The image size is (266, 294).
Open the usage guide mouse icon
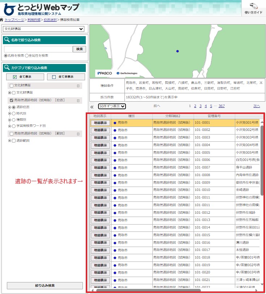[x=253, y=6]
